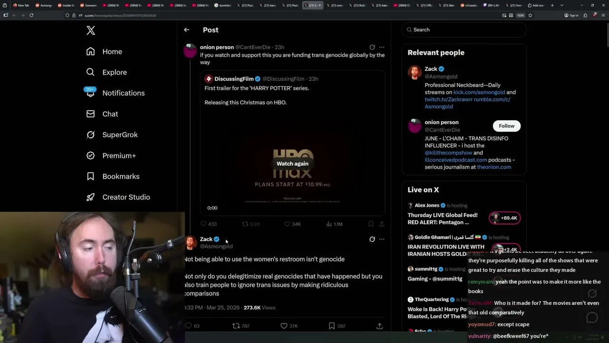Open Zack's avatar on the main post
This screenshot has height=343, width=609.
(191, 242)
